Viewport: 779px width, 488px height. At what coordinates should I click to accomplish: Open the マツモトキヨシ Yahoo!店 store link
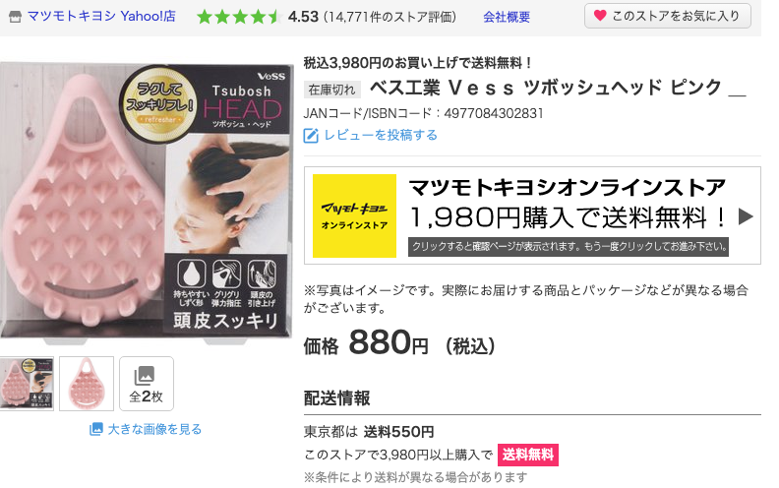pos(101,17)
